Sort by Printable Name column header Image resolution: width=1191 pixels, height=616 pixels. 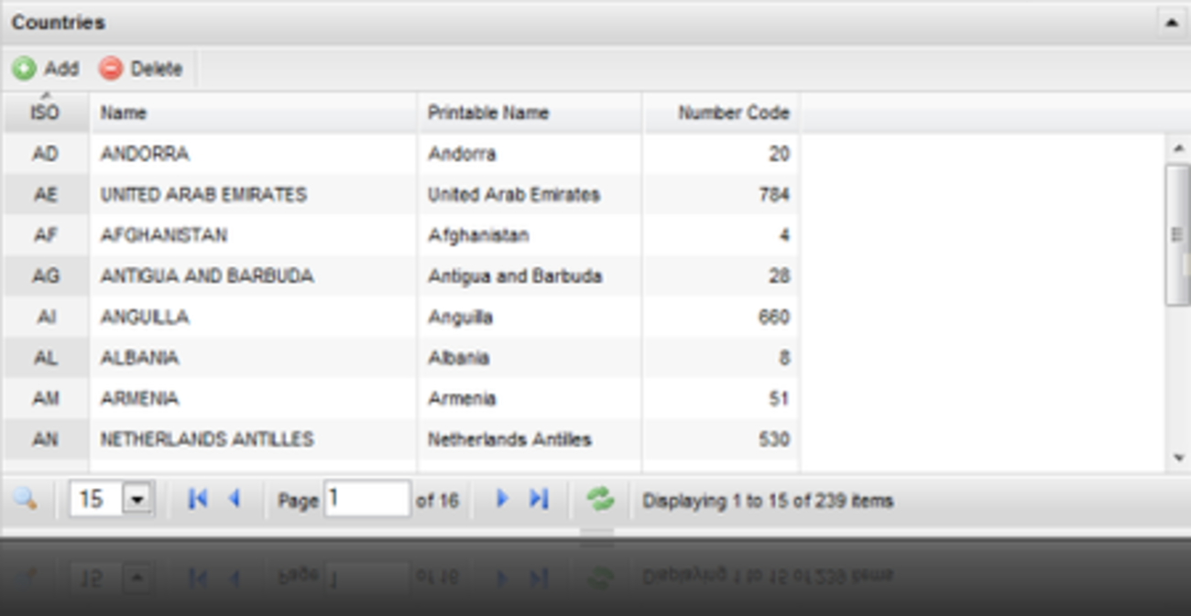530,113
